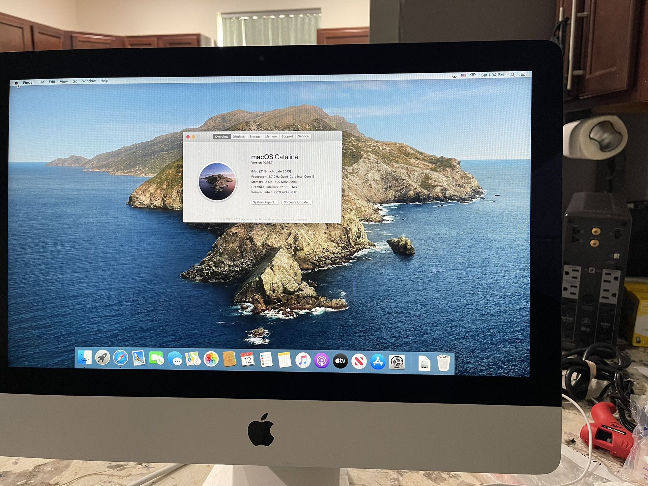The image size is (648, 486).
Task: Open Reminders list icon in Dock
Action: pos(266,360)
